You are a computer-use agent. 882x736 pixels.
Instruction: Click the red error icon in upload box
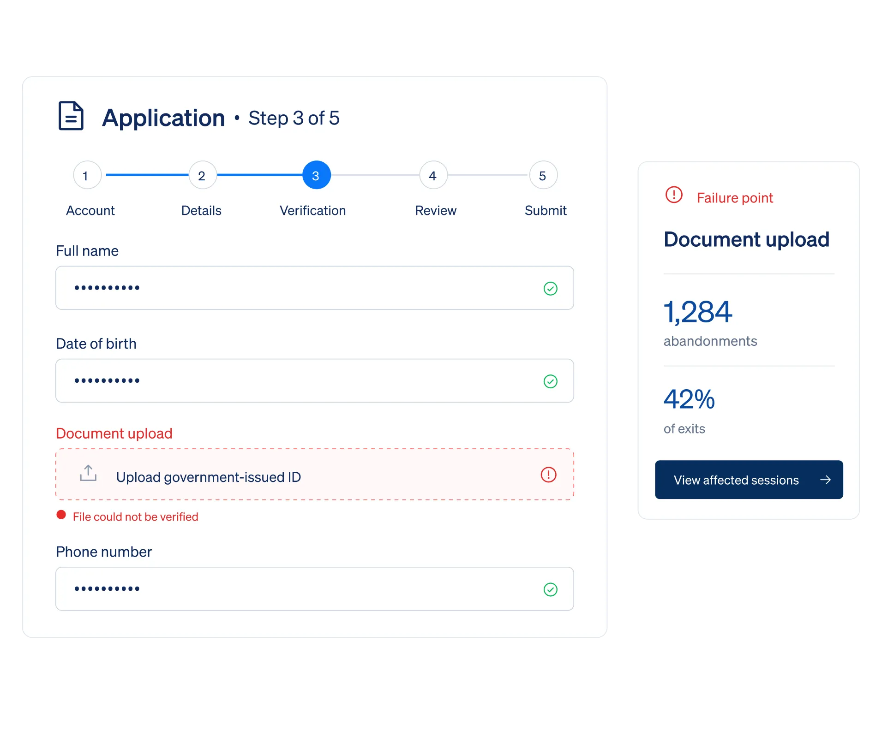(548, 475)
